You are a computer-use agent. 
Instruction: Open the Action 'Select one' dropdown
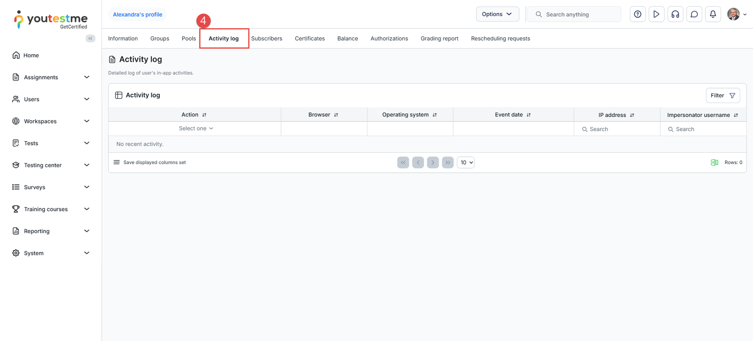[x=196, y=129]
